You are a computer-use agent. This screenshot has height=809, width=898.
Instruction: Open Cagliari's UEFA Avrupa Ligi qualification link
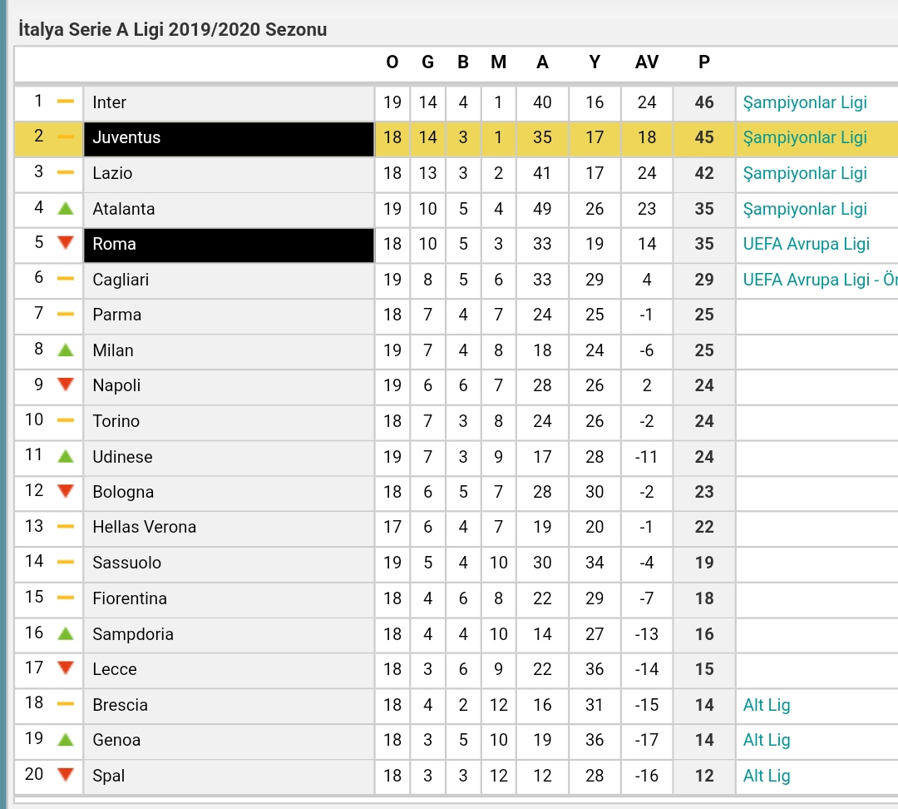820,280
